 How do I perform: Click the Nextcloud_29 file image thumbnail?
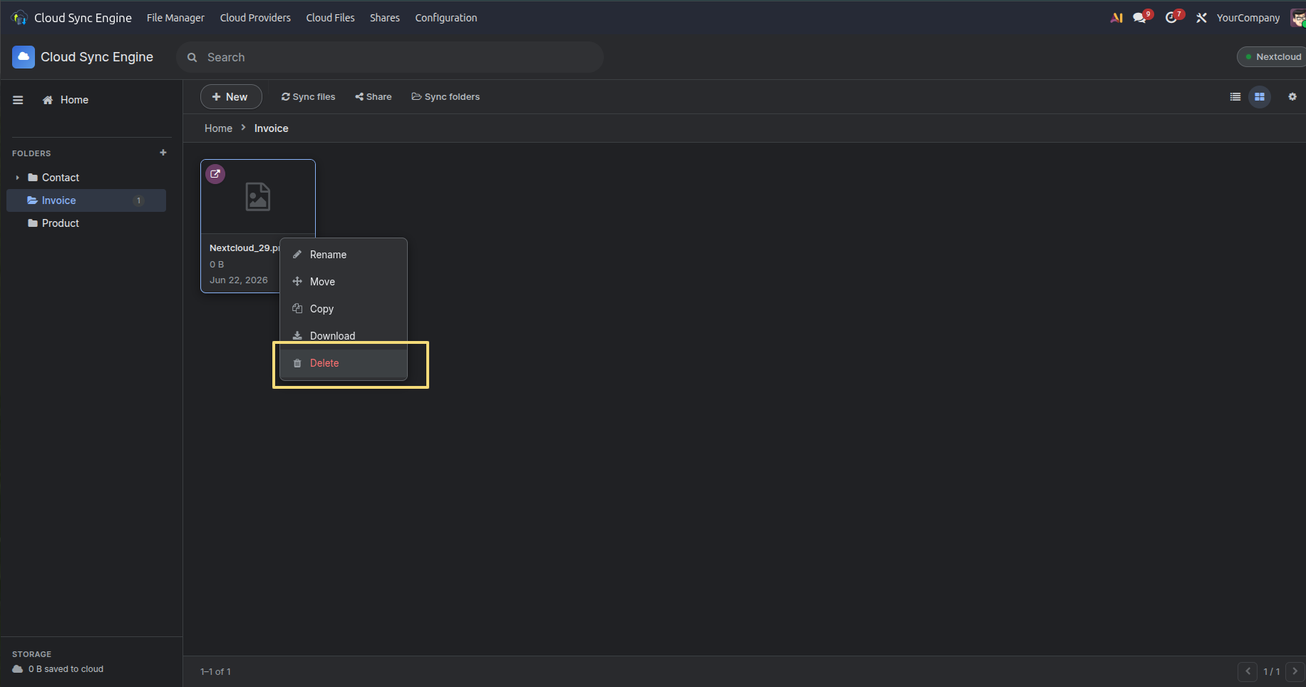coord(258,197)
